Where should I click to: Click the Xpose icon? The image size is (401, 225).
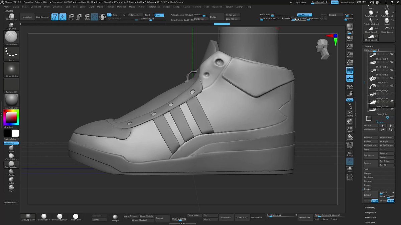(x=350, y=177)
